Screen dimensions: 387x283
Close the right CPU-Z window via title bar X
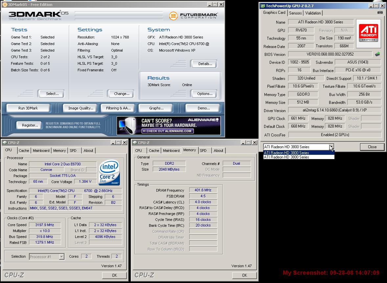pyautogui.click(x=255, y=143)
